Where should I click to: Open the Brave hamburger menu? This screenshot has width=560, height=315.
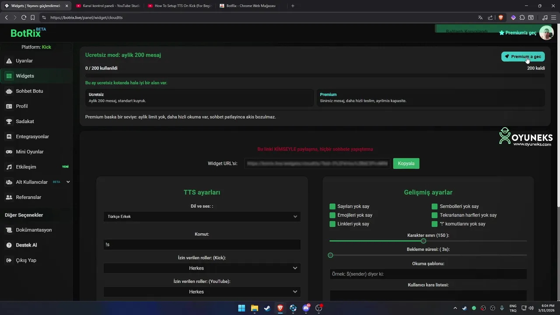tap(553, 17)
